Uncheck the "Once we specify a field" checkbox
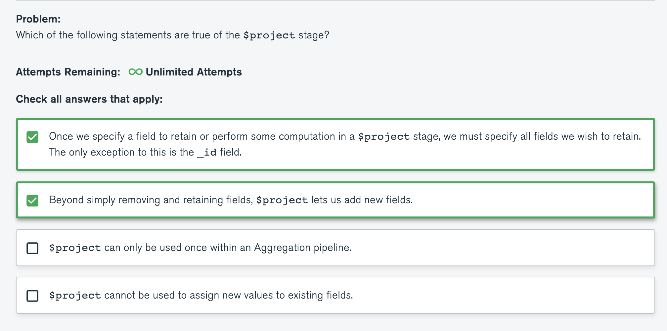 pos(32,137)
